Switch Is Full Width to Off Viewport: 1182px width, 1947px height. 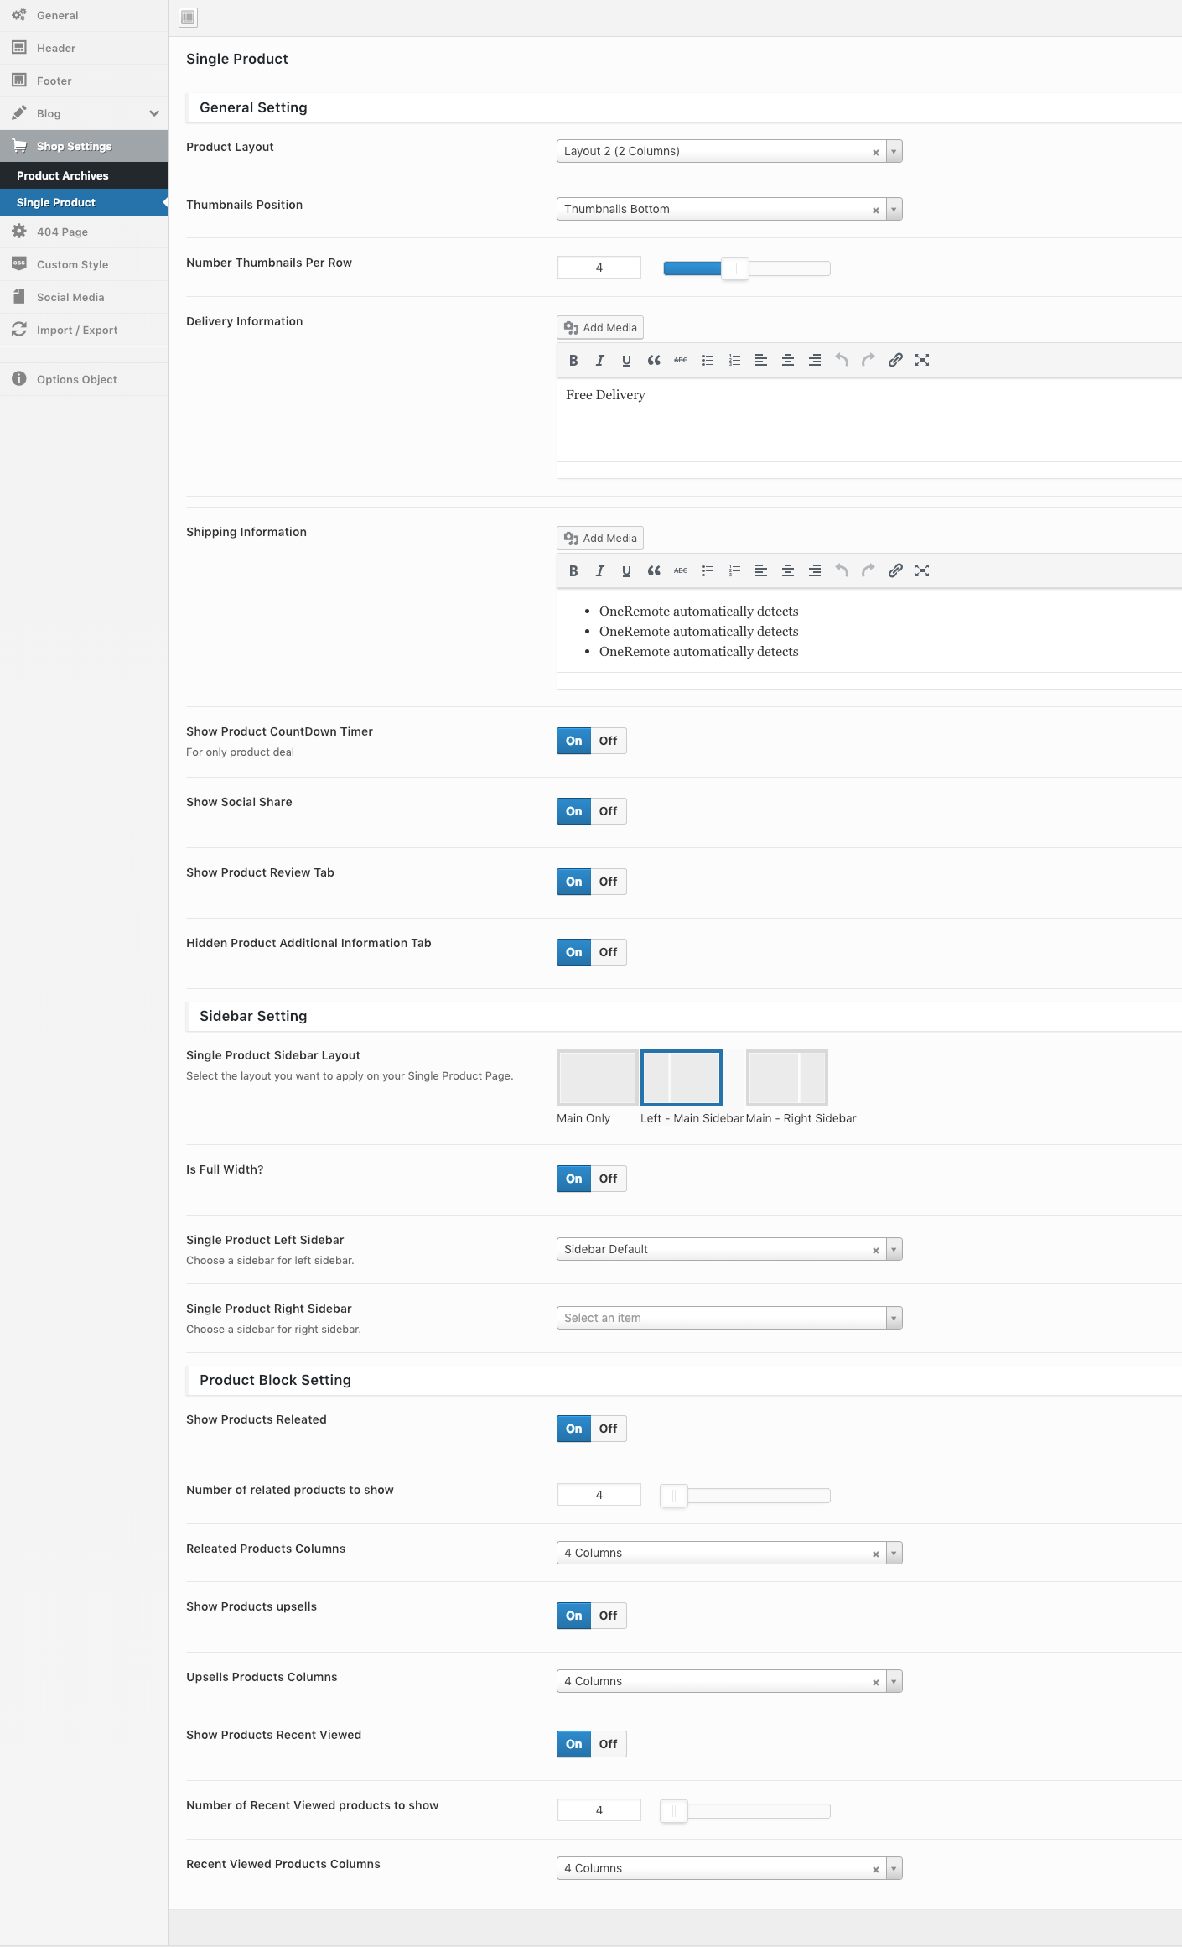(609, 1179)
